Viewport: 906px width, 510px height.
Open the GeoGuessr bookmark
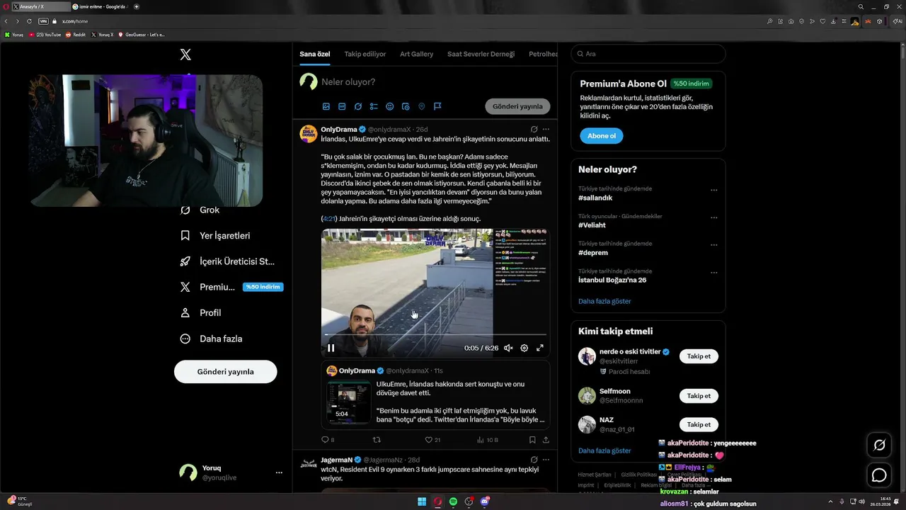point(141,34)
